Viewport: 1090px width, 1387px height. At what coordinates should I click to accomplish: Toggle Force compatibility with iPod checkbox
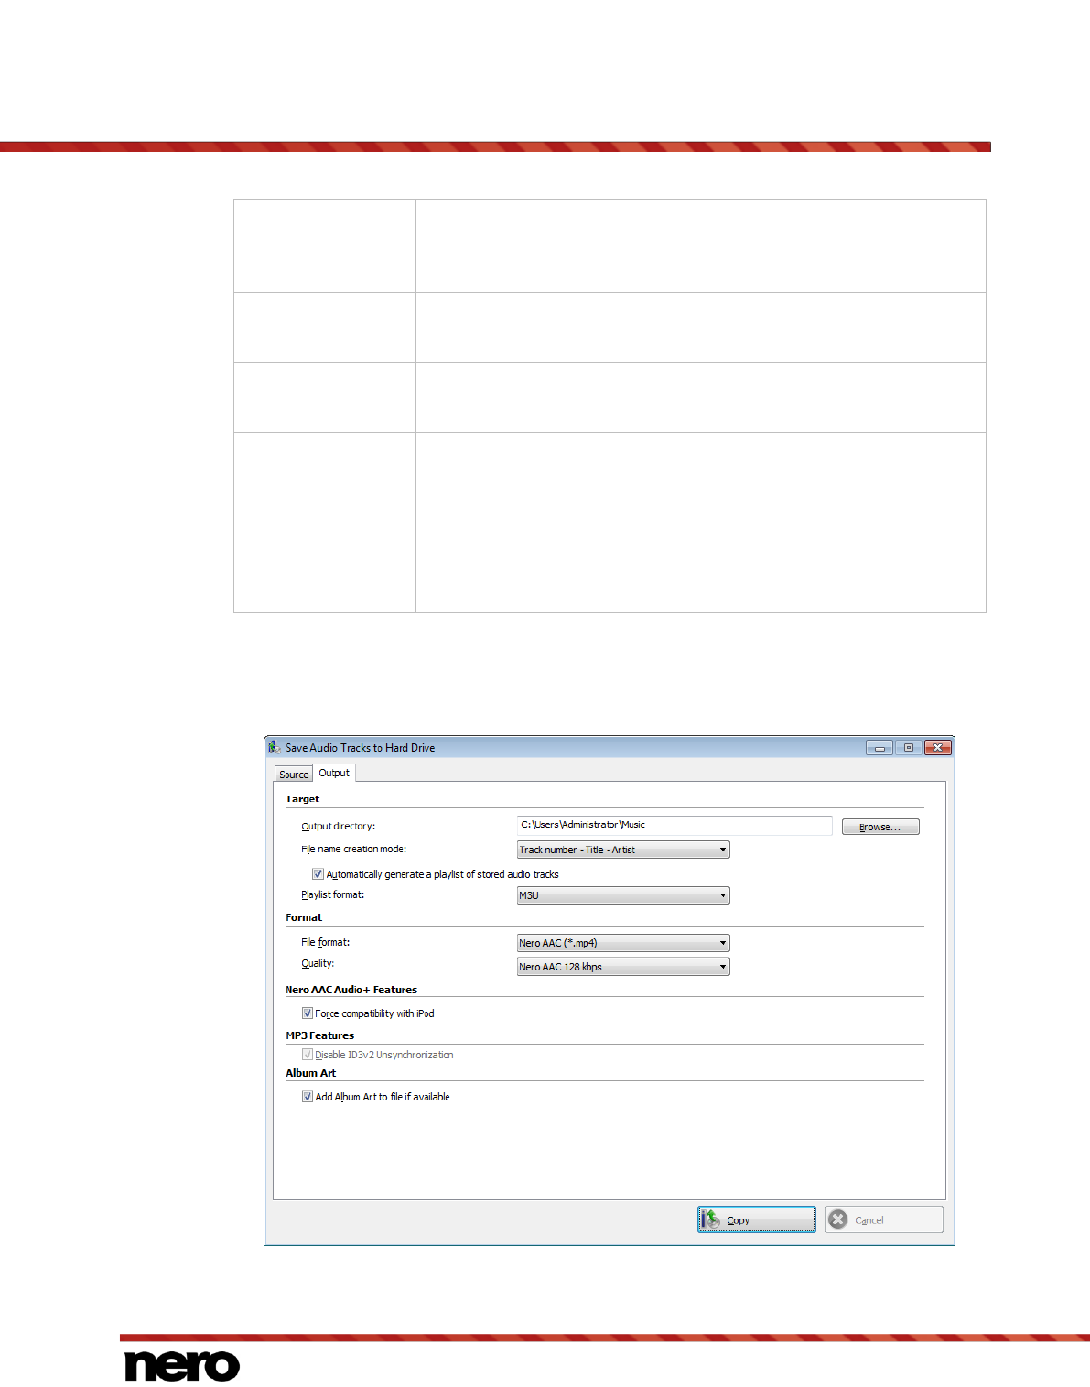click(308, 1013)
